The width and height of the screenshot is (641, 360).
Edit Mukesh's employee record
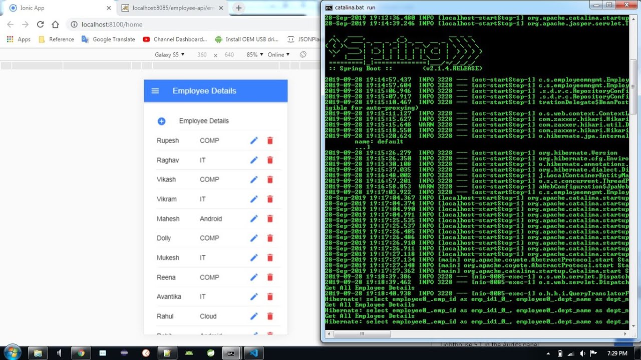254,257
